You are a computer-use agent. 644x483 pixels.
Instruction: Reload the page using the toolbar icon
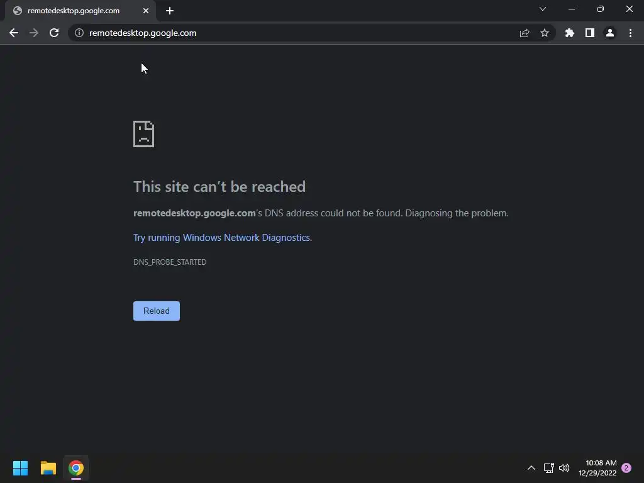point(54,33)
